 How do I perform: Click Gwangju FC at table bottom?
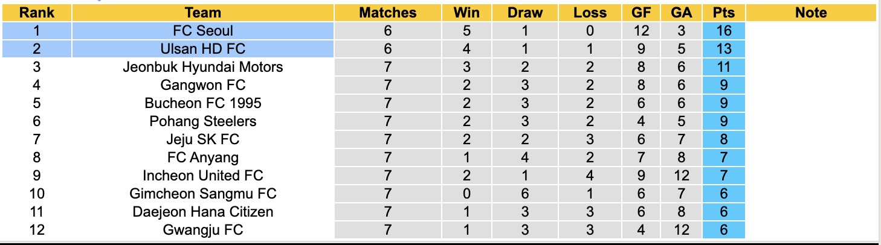tap(202, 230)
